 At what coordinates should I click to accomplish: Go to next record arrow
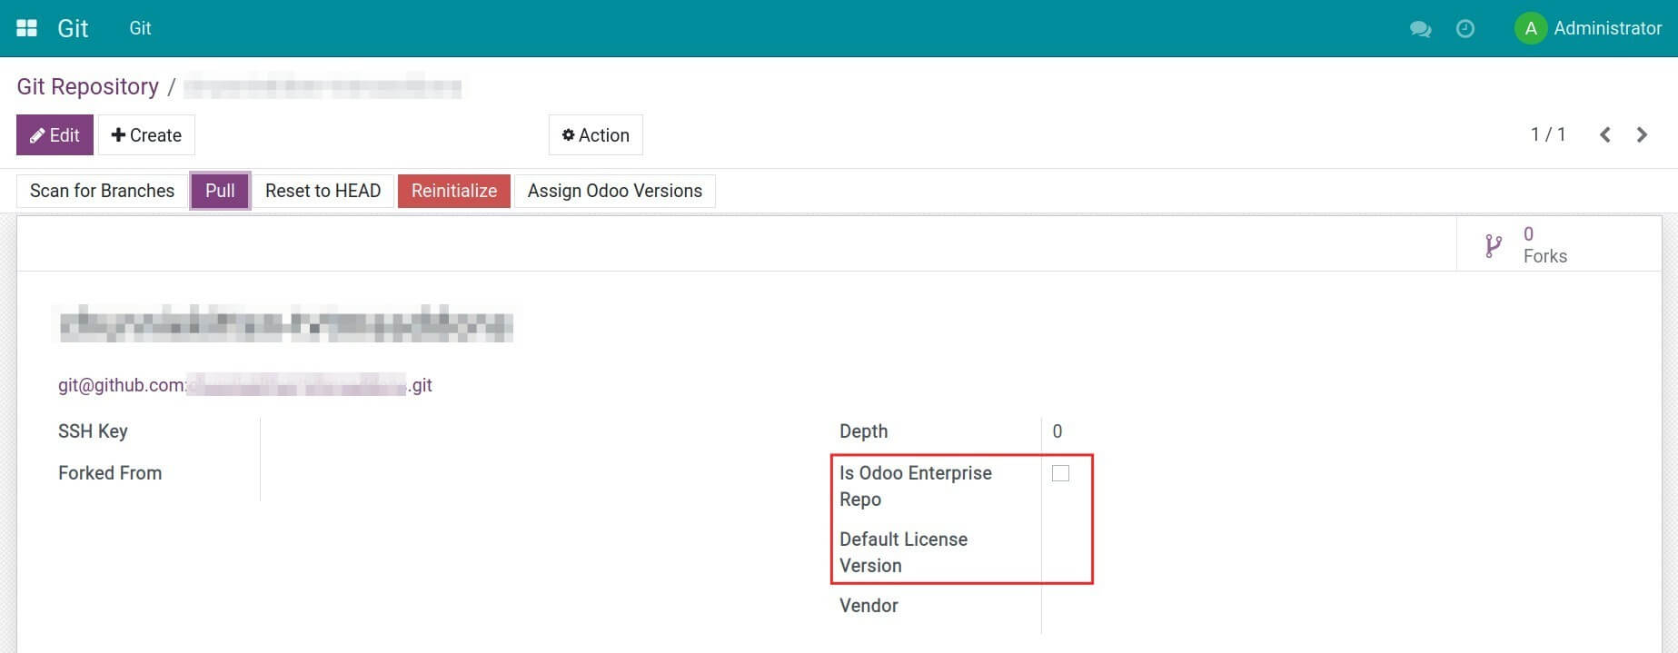pos(1642,134)
